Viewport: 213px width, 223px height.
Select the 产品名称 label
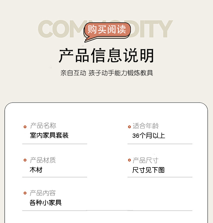(43, 126)
